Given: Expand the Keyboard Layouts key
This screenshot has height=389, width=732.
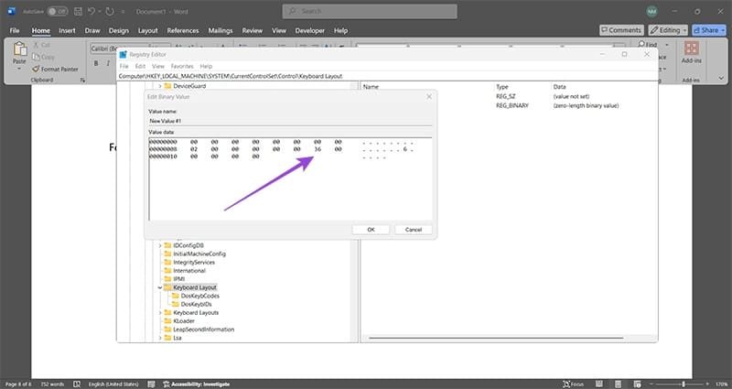Looking at the screenshot, I should tap(159, 313).
